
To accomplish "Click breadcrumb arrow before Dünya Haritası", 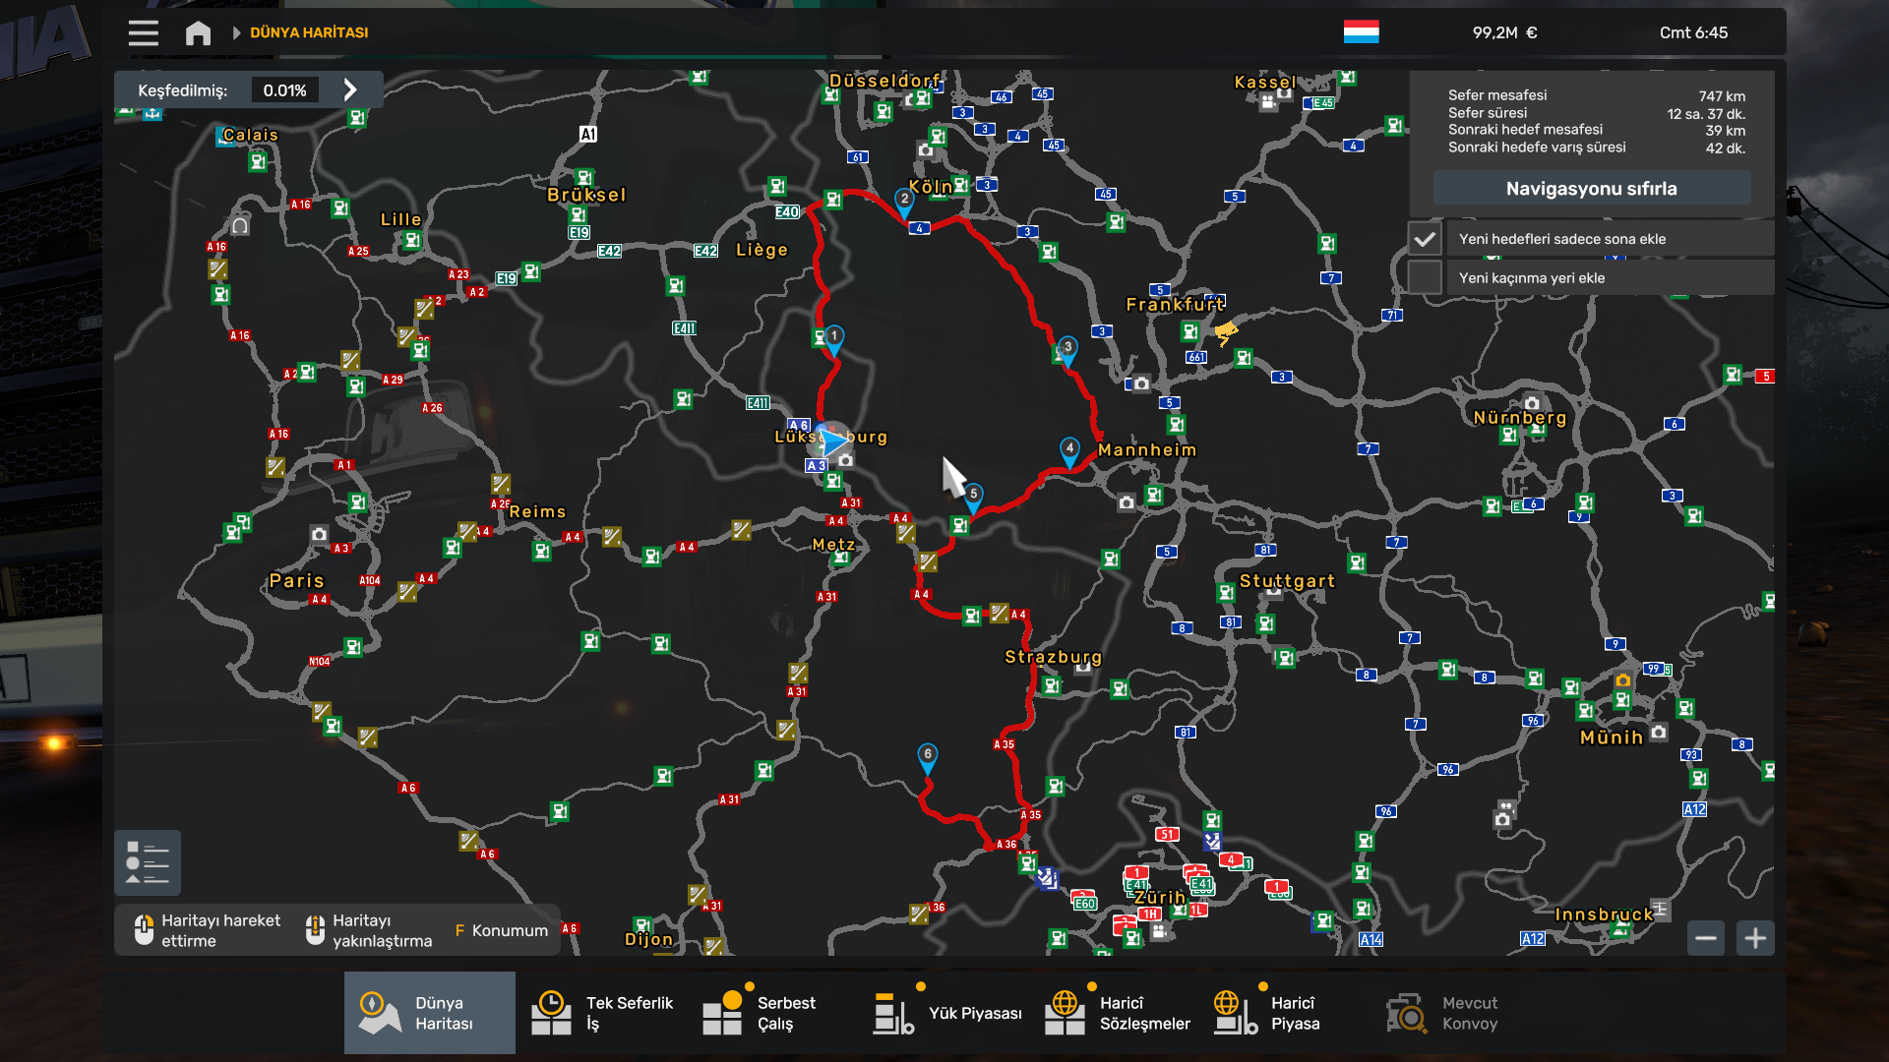I will click(x=236, y=32).
